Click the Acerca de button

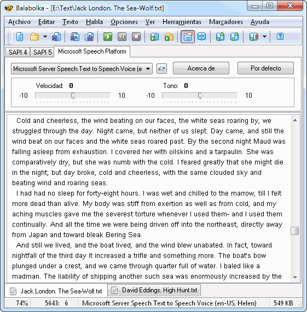[201, 68]
